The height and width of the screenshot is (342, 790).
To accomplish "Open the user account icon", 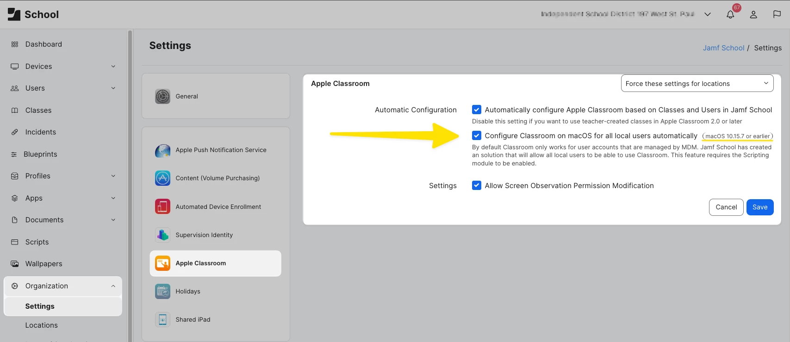I will (753, 14).
